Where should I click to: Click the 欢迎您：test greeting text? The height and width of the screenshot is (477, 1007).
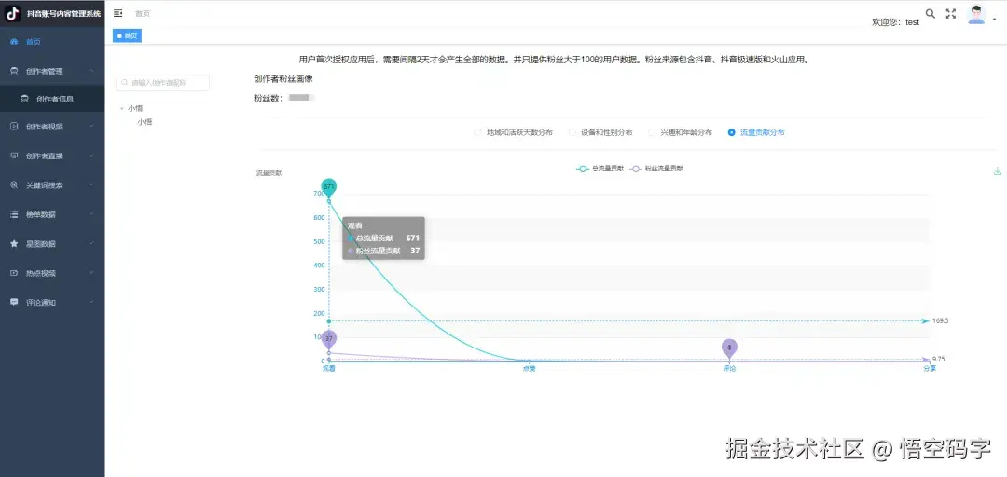895,22
